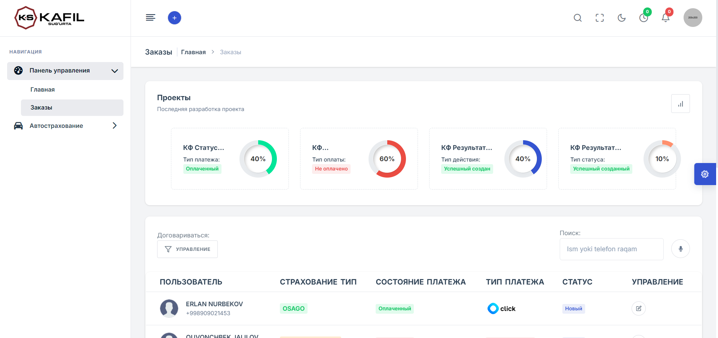
Task: Open the clock history icon with green badge
Action: point(644,18)
